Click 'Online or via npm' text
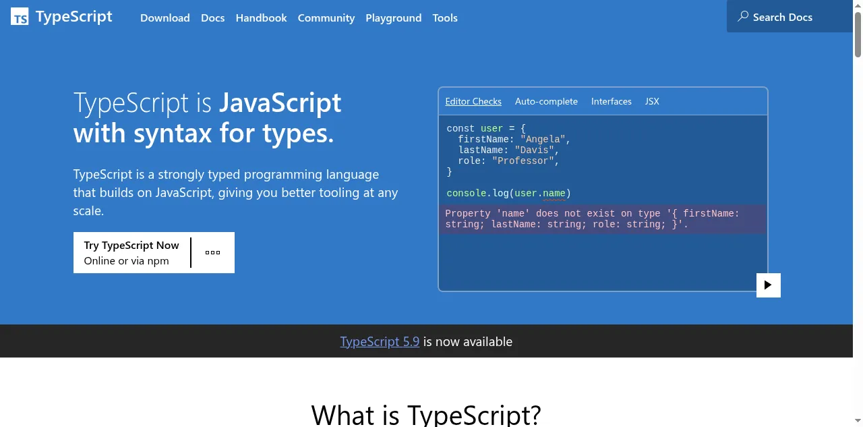Viewport: 863px width, 427px height. [126, 260]
